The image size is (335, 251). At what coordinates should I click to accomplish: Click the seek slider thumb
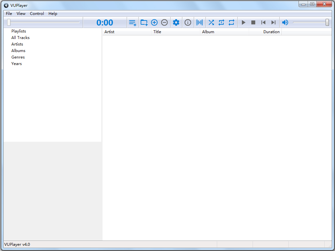coord(9,22)
